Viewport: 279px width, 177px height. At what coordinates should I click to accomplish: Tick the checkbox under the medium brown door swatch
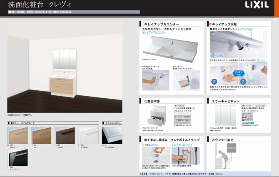point(32,145)
